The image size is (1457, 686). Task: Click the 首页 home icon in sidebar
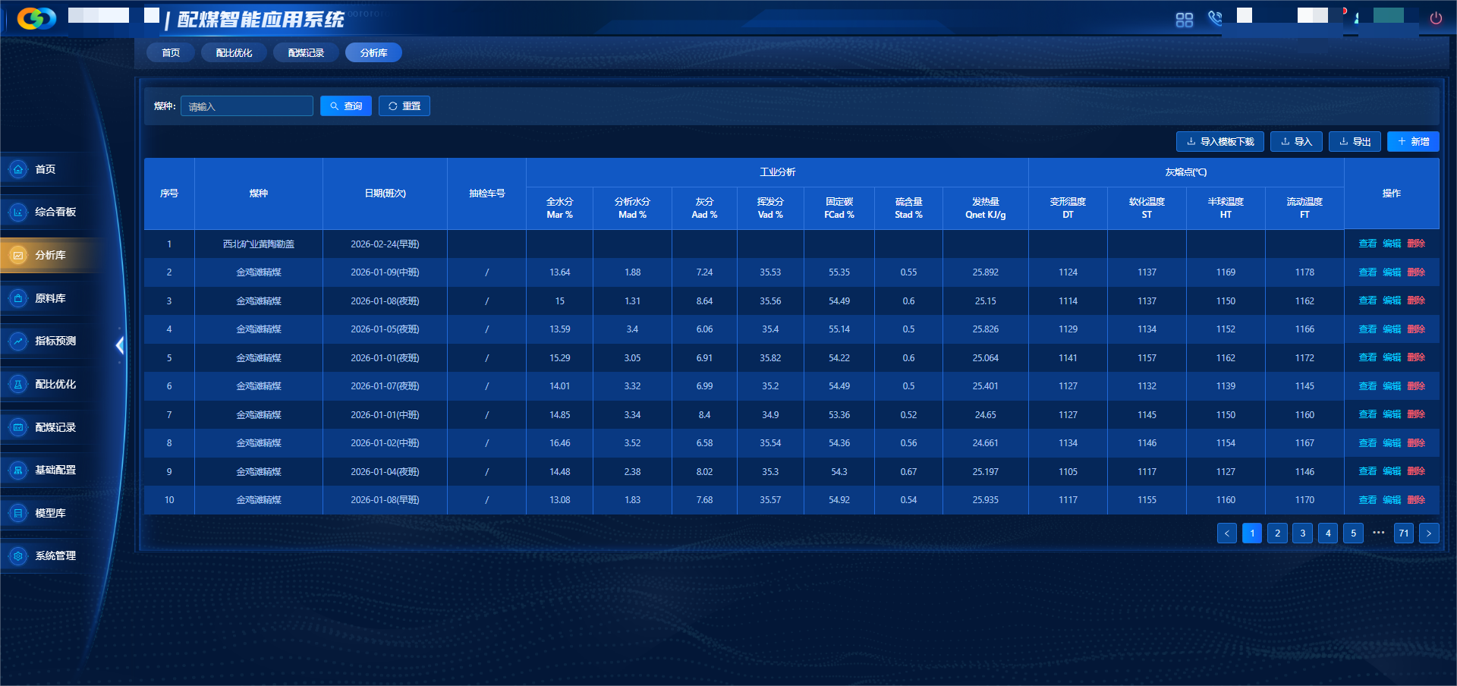(x=18, y=169)
